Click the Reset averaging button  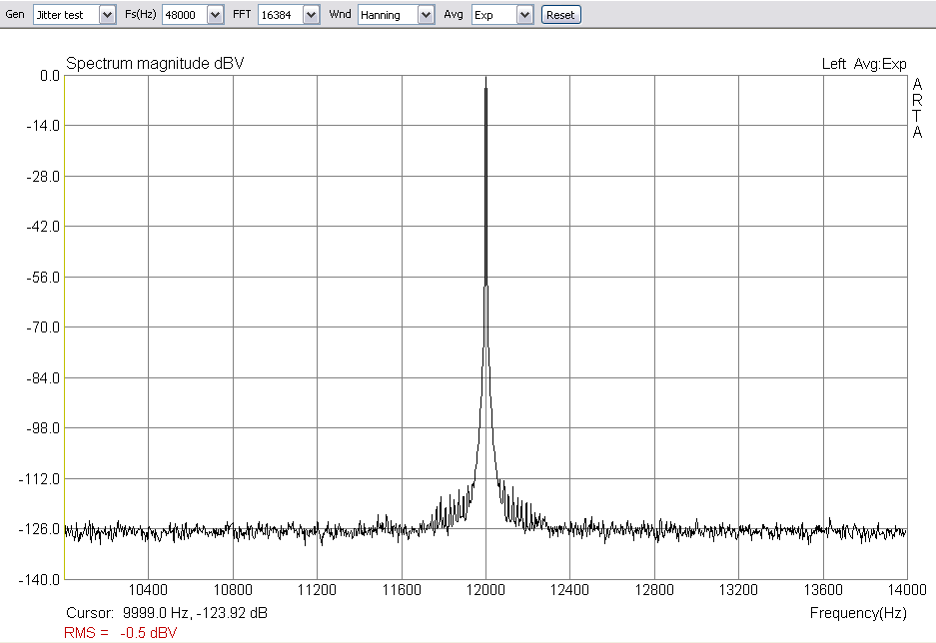pyautogui.click(x=560, y=15)
